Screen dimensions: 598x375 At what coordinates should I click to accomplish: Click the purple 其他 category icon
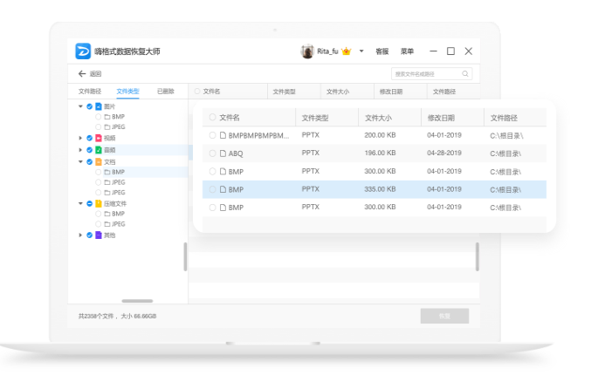point(99,235)
